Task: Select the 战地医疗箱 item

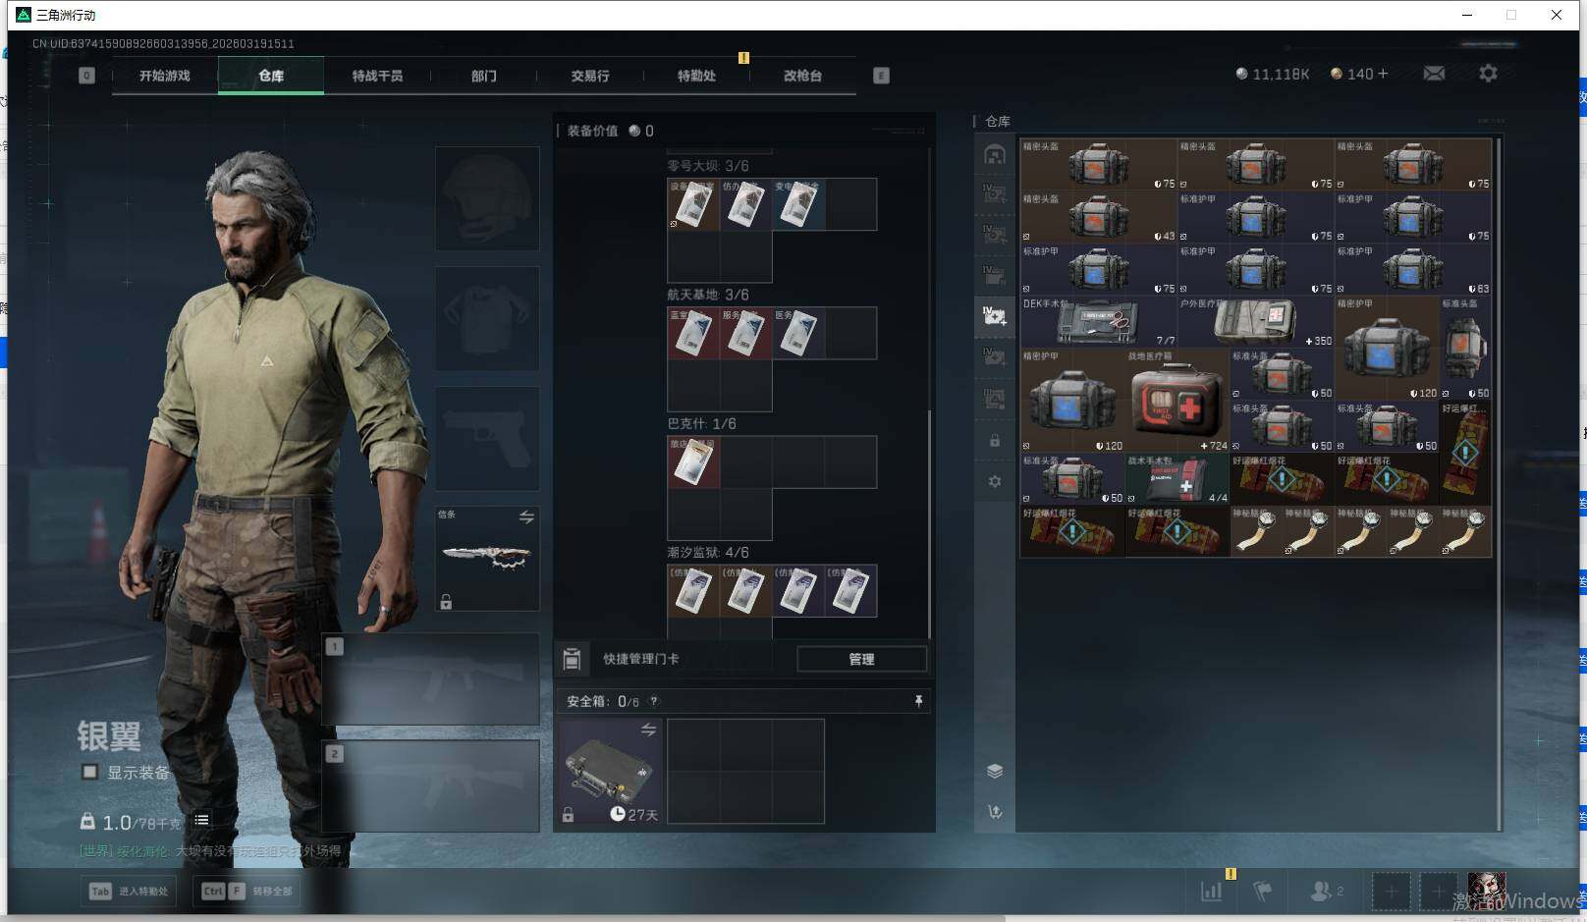Action: (x=1177, y=401)
